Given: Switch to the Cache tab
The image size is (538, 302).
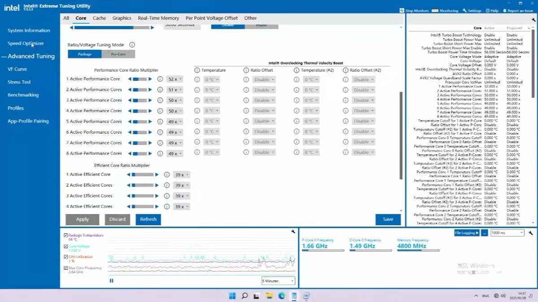Looking at the screenshot, I should pyautogui.click(x=100, y=18).
